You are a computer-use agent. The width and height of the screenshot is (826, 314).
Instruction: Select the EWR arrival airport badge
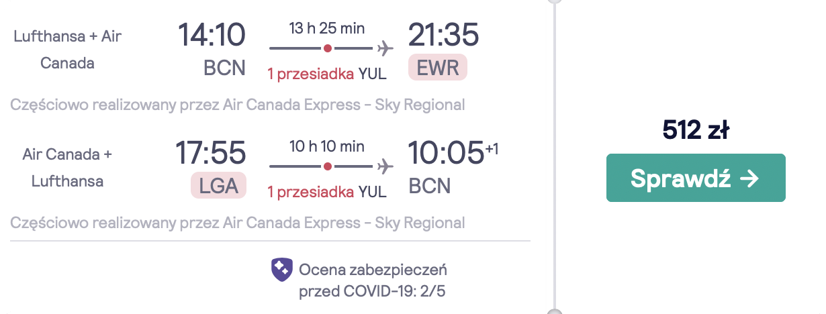pos(438,68)
